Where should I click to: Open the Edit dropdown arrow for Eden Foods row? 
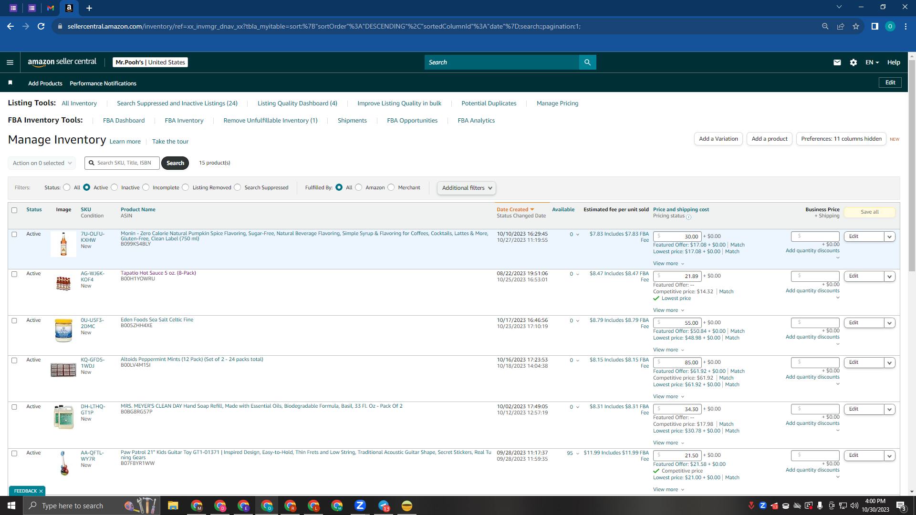(889, 323)
